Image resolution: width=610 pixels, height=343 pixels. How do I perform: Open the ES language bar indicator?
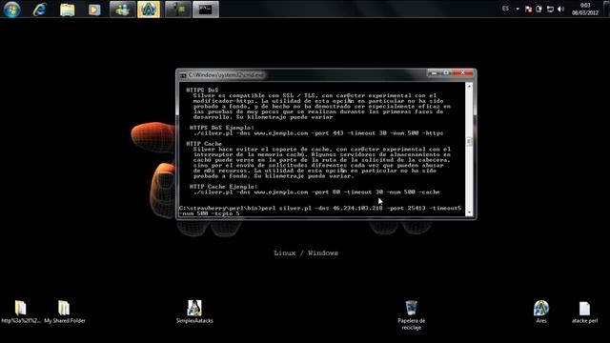pos(505,9)
